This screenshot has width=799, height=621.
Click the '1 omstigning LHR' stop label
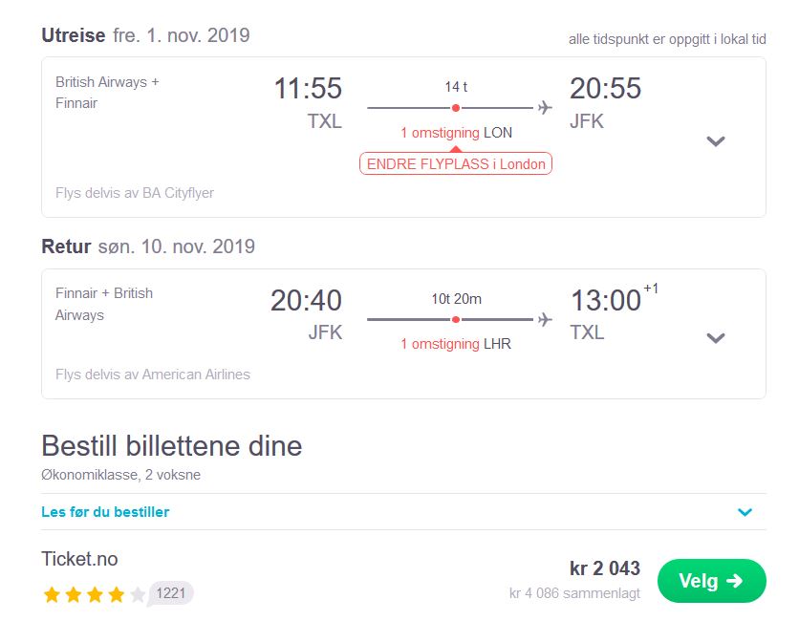click(456, 344)
